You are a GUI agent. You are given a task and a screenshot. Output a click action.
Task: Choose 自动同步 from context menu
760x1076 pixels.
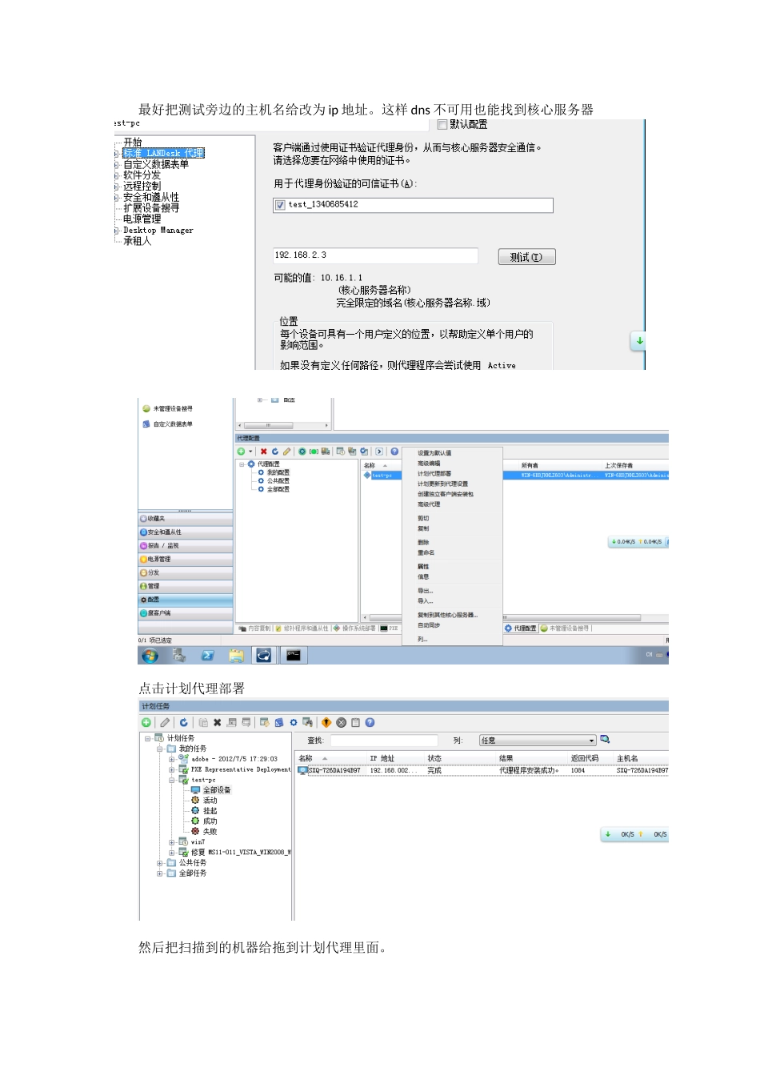pyautogui.click(x=429, y=625)
